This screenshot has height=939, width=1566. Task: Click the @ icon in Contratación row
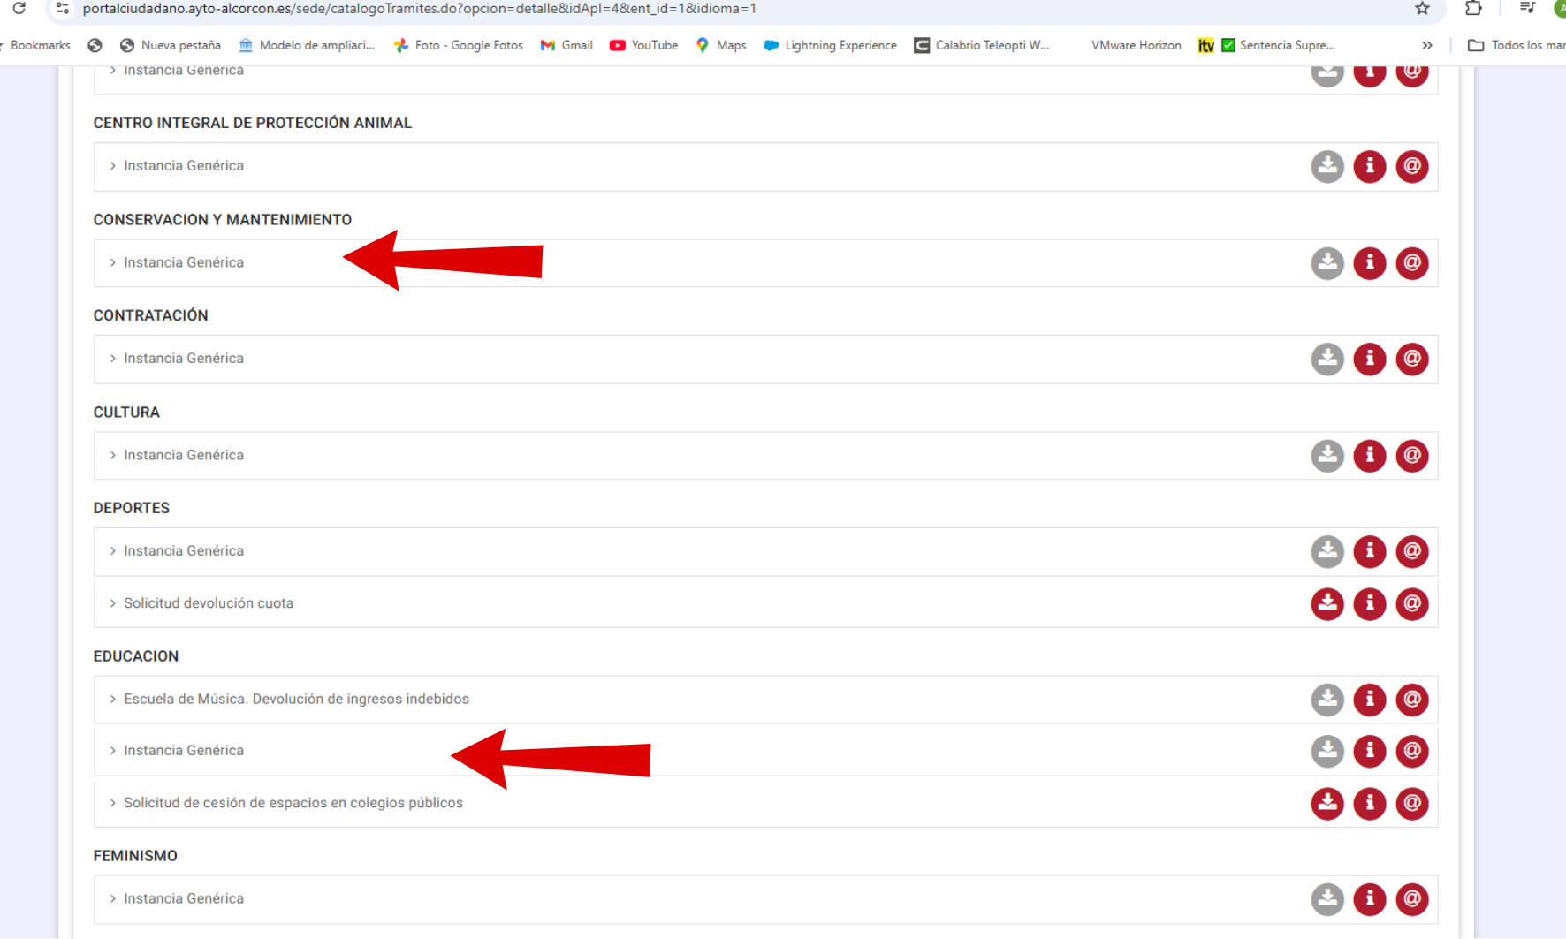coord(1411,359)
